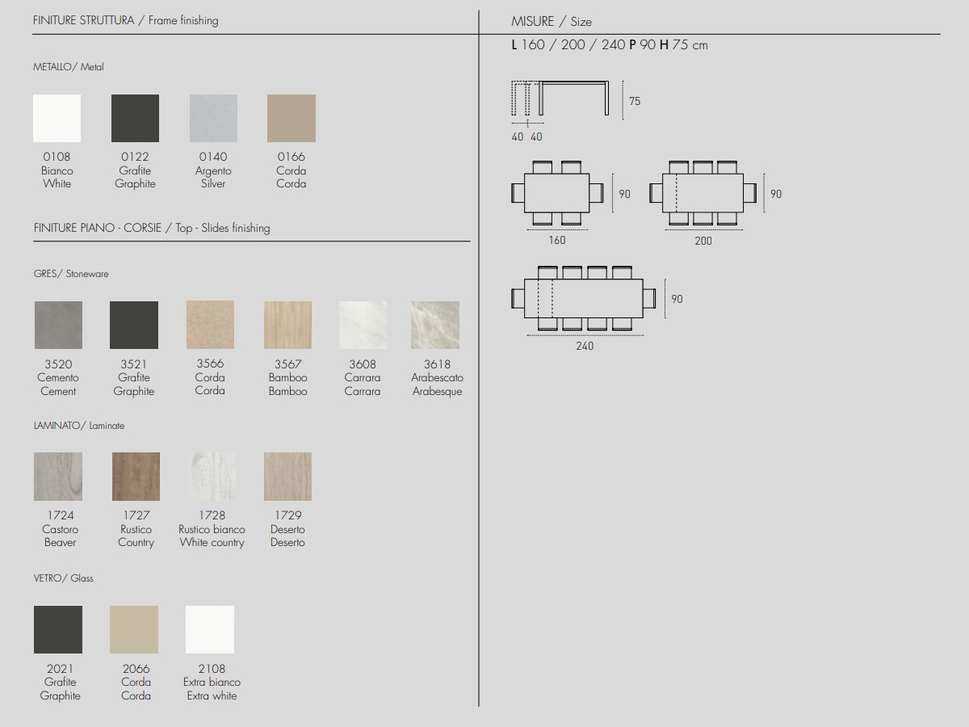Choose the 1728 Rustico bianco swatch

(212, 477)
